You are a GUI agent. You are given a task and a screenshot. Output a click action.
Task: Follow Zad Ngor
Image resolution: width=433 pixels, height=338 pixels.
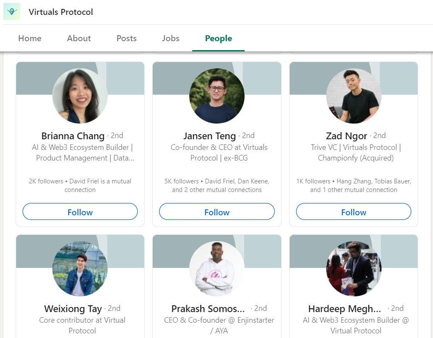coord(353,212)
